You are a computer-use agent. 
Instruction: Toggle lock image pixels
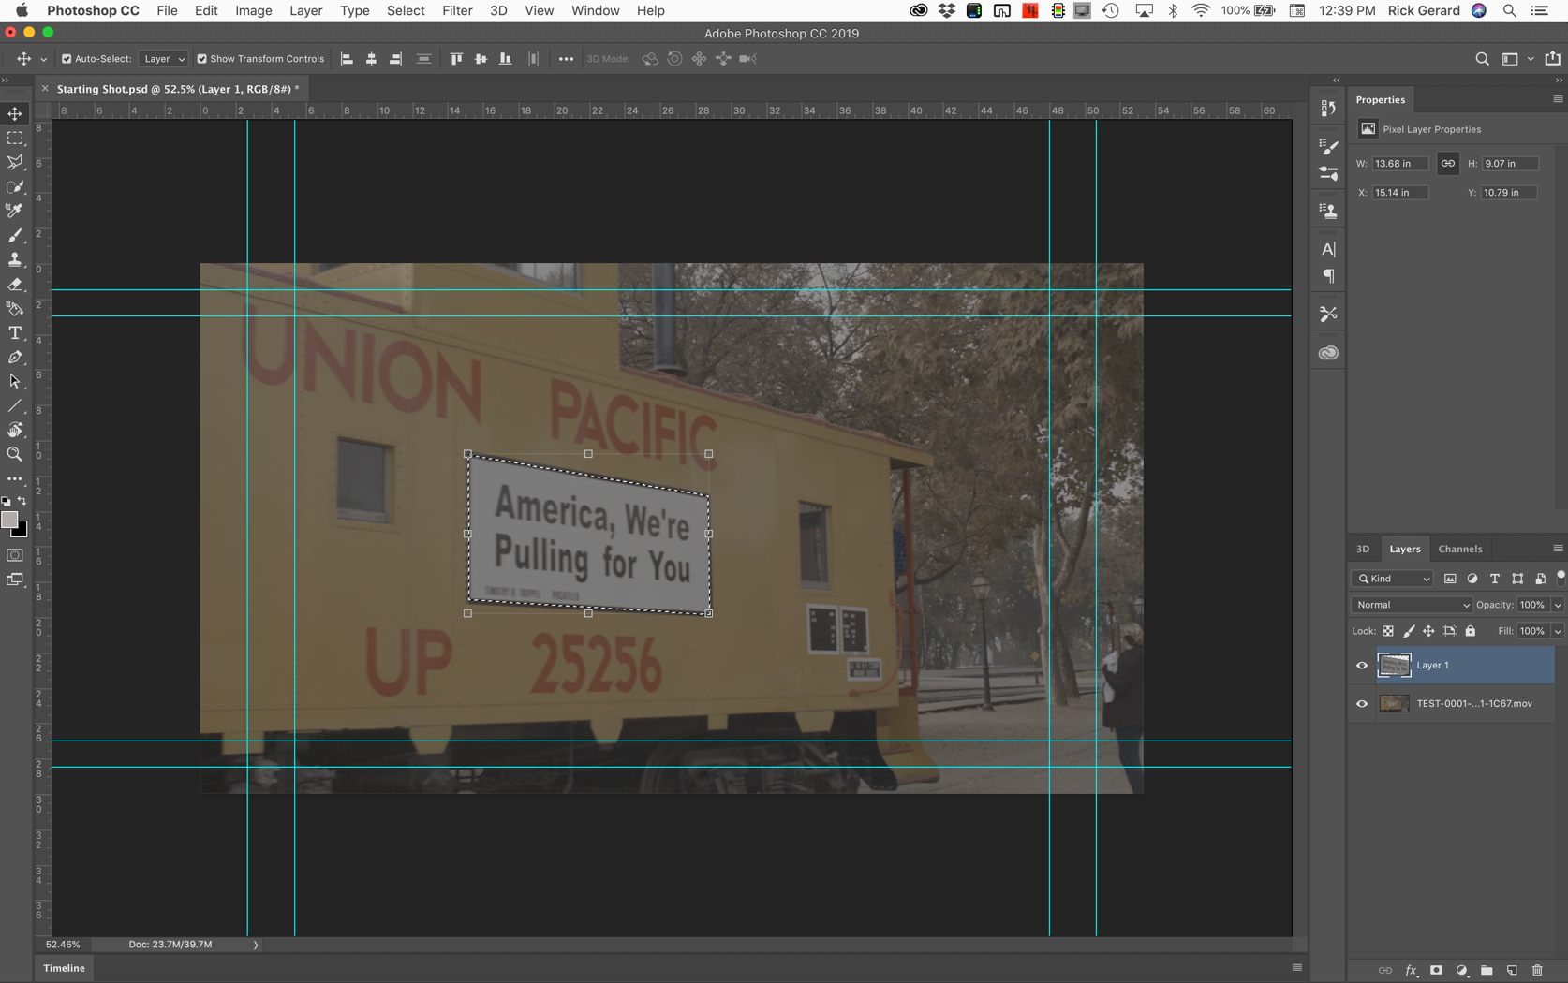(1409, 631)
